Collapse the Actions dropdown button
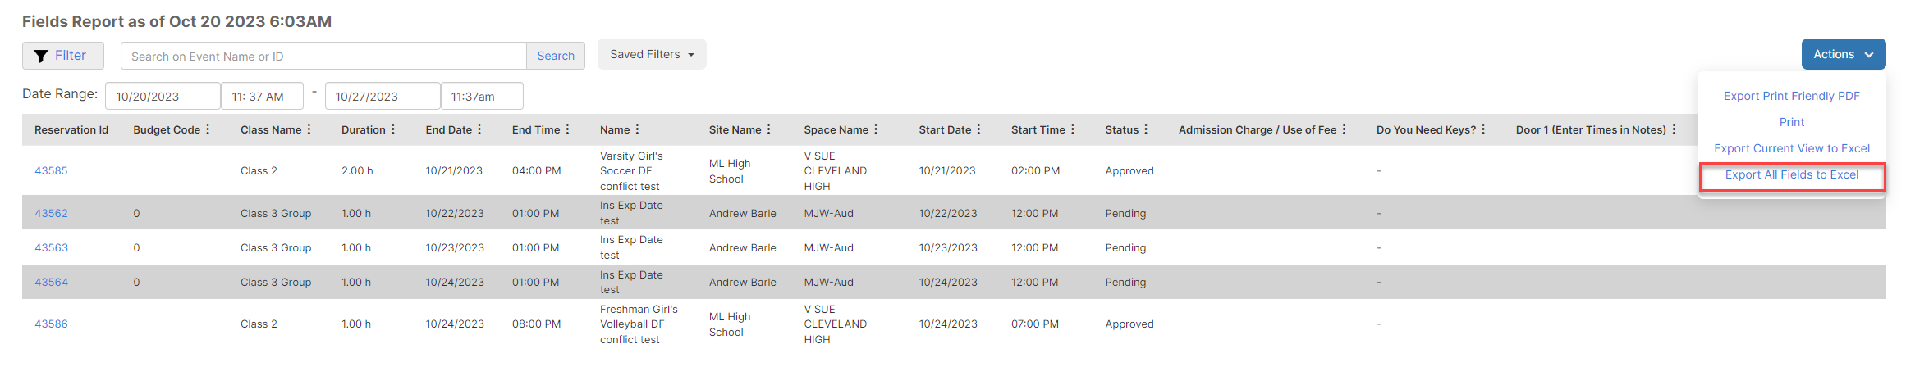1906x367 pixels. 1844,54
